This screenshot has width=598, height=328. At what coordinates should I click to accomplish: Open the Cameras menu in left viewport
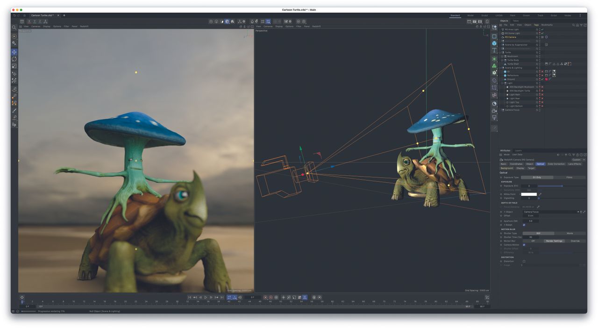pos(36,26)
